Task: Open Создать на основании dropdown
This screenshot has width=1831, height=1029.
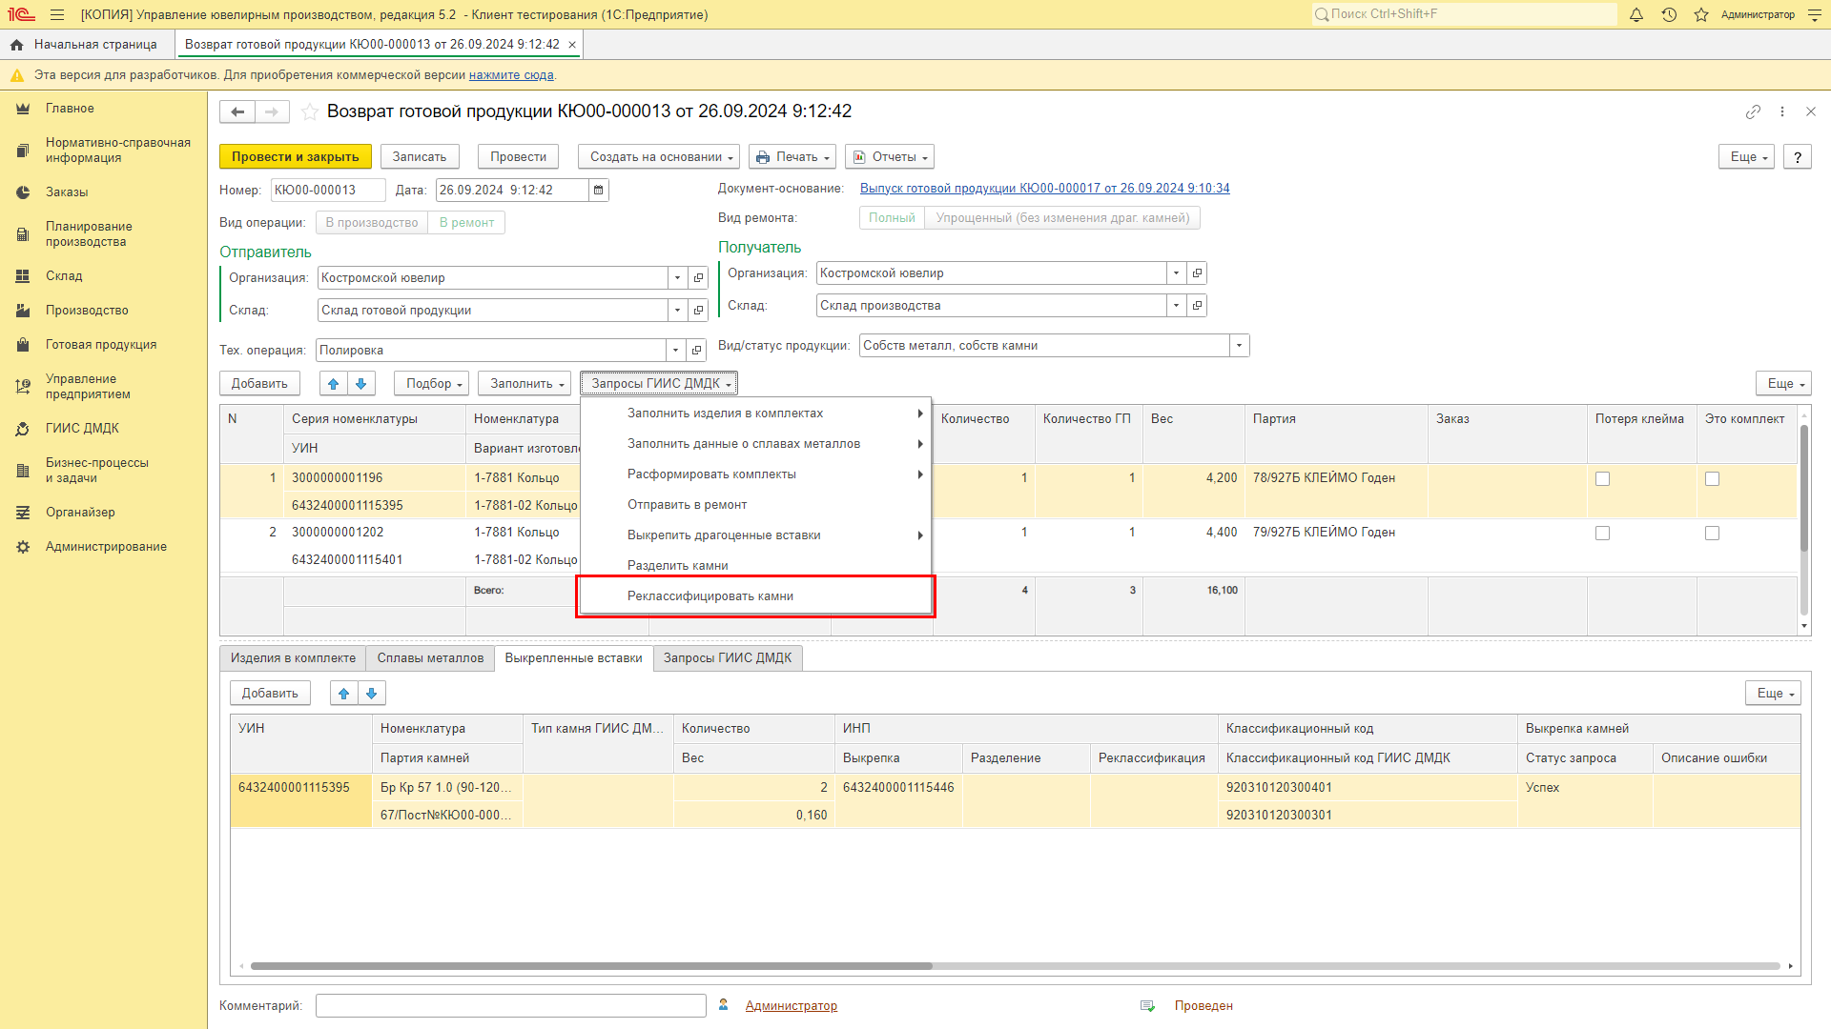Action: 660,157
